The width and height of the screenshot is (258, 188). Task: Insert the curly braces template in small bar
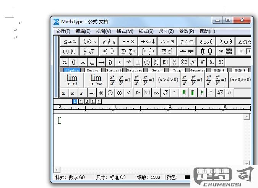(x=166, y=62)
